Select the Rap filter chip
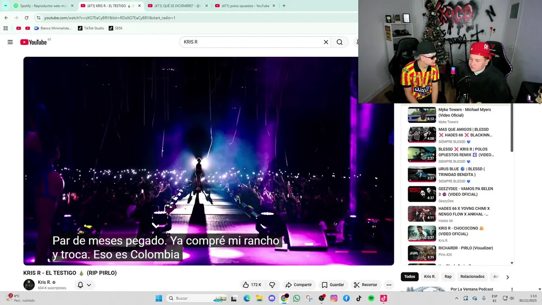The image size is (542, 305). click(x=448, y=277)
